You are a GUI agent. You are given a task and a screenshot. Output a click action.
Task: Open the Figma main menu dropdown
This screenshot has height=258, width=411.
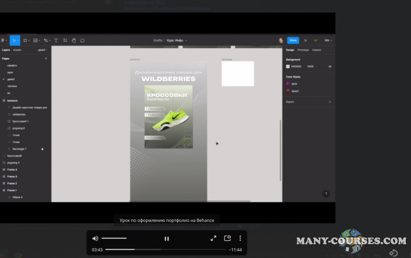(3, 40)
